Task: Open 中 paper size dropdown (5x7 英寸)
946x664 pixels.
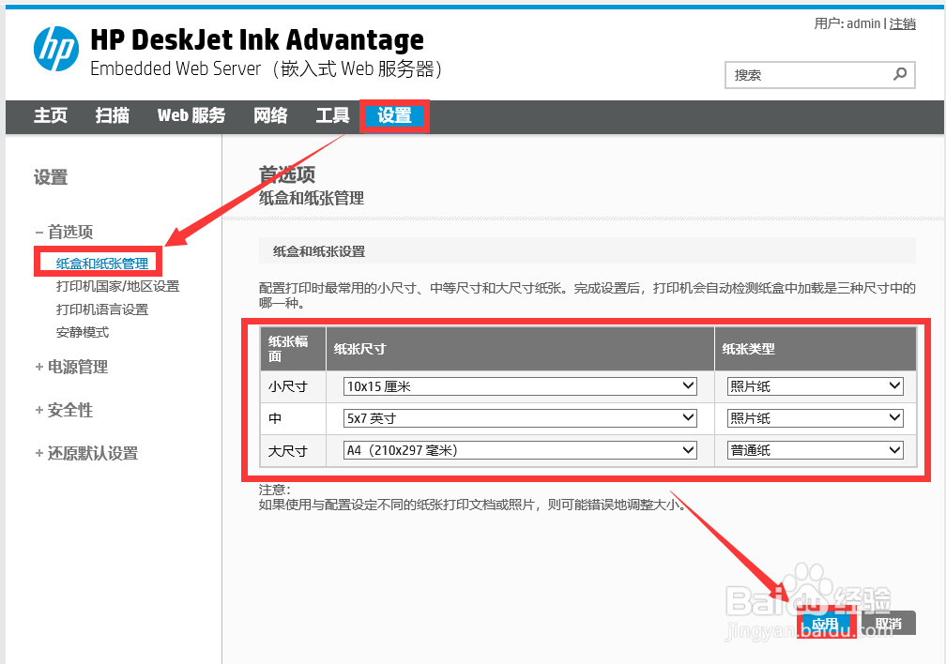Action: [x=520, y=418]
